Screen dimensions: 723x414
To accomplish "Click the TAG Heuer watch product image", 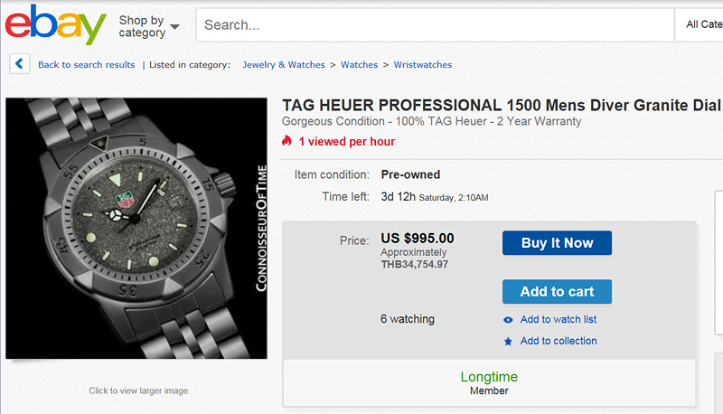I will click(x=136, y=228).
